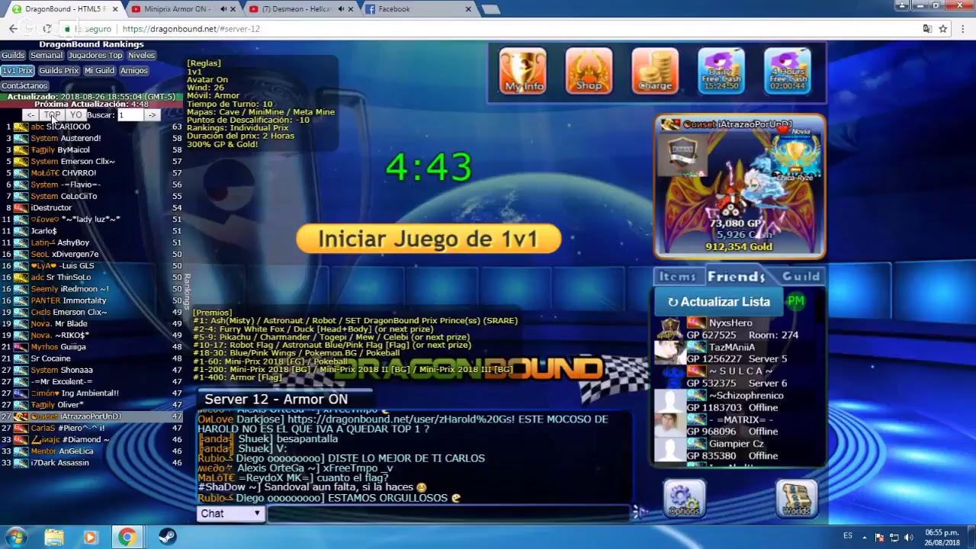Viewport: 976px width, 549px height.
Task: Select ranking row iDestructor
Action: [91, 207]
